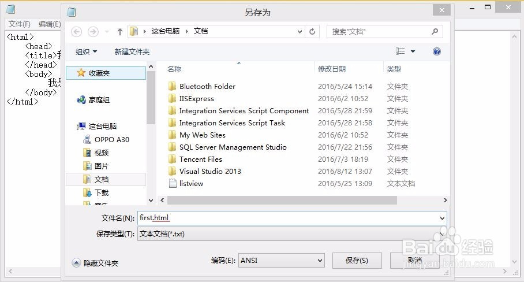Click the 家庭组 homegroup icon

click(x=81, y=100)
